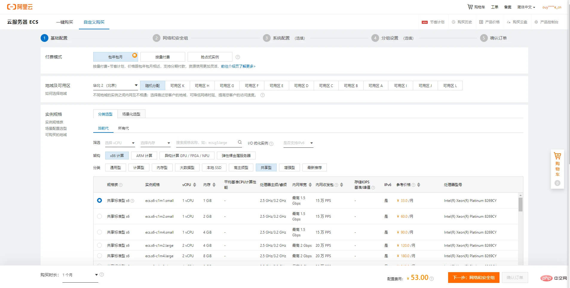570x288 pixels.
Task: Click the instance table vertical scrollbar
Action: point(520,205)
